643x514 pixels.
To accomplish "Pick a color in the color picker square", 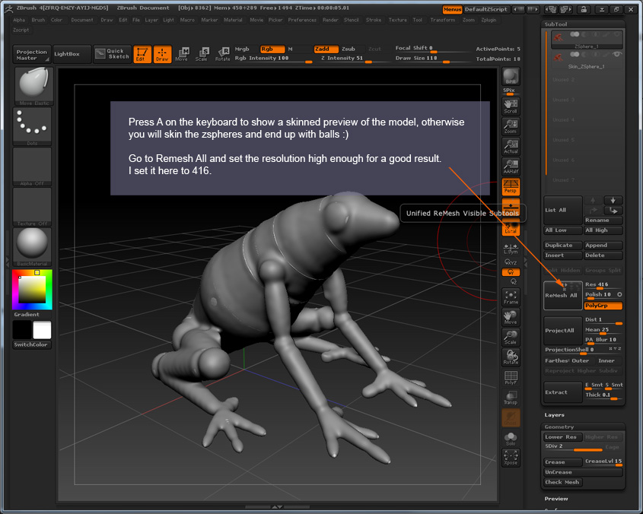I will click(32, 290).
